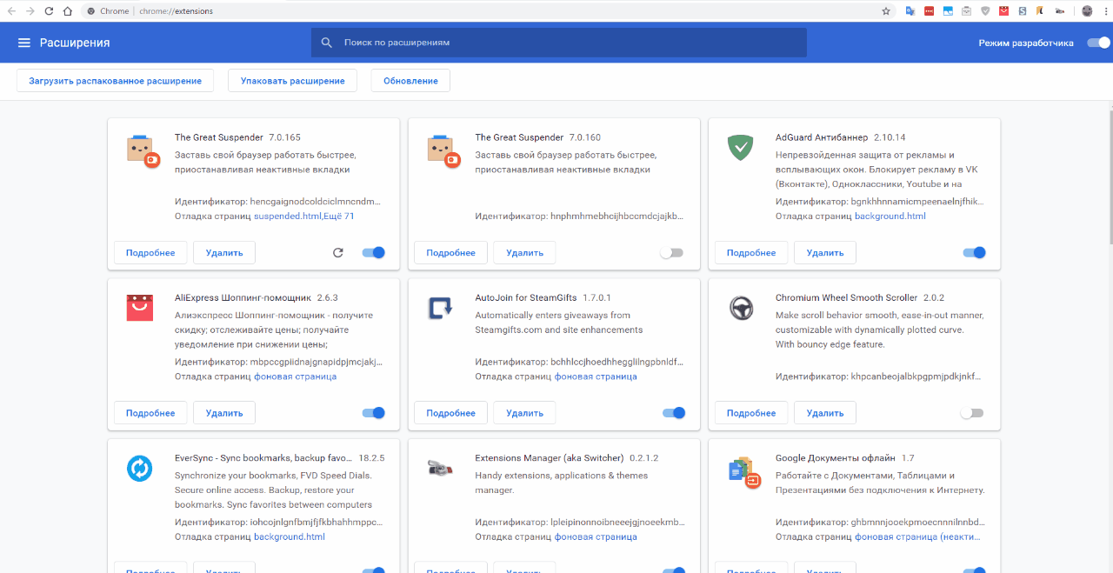Open the browser home page icon
Image resolution: width=1113 pixels, height=573 pixels.
click(67, 11)
